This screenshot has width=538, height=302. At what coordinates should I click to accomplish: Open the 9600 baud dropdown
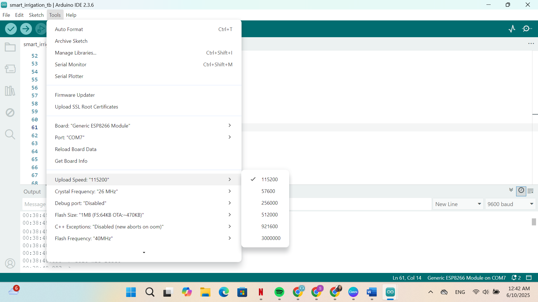coord(510,204)
